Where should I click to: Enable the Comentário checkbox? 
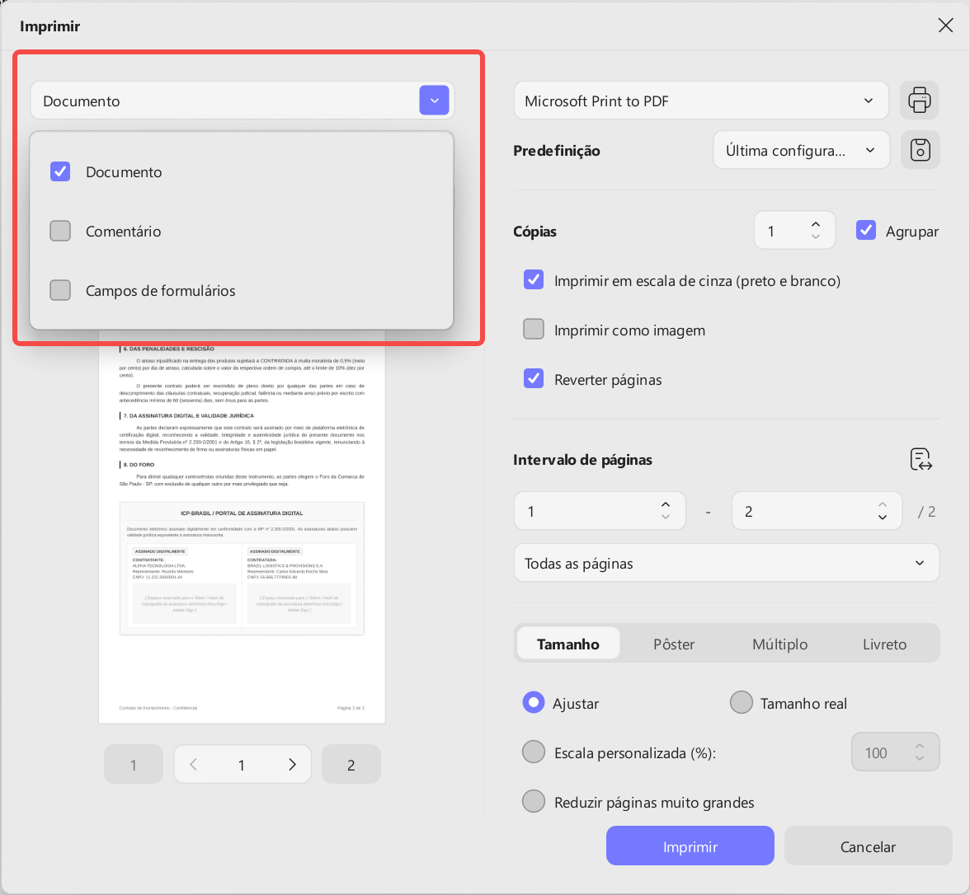coord(60,231)
